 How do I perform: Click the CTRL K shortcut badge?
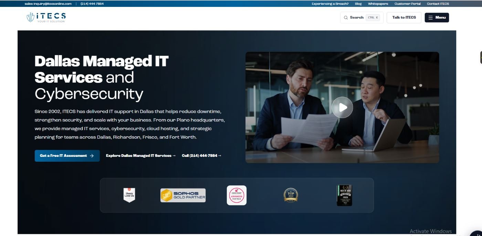373,18
